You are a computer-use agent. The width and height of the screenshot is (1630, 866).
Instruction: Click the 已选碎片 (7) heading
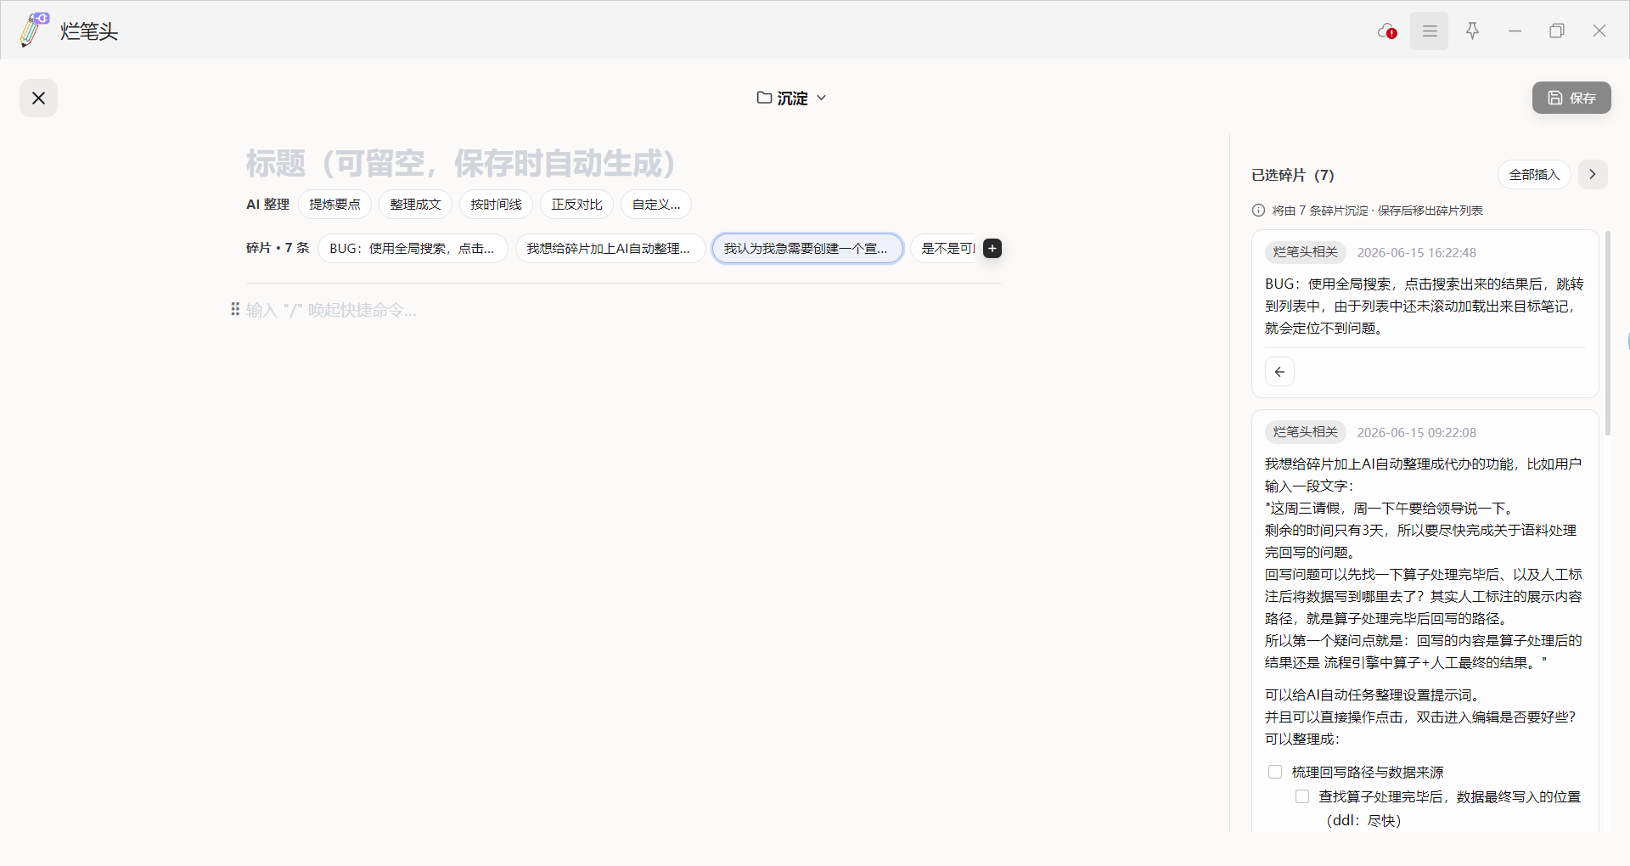pyautogui.click(x=1293, y=175)
